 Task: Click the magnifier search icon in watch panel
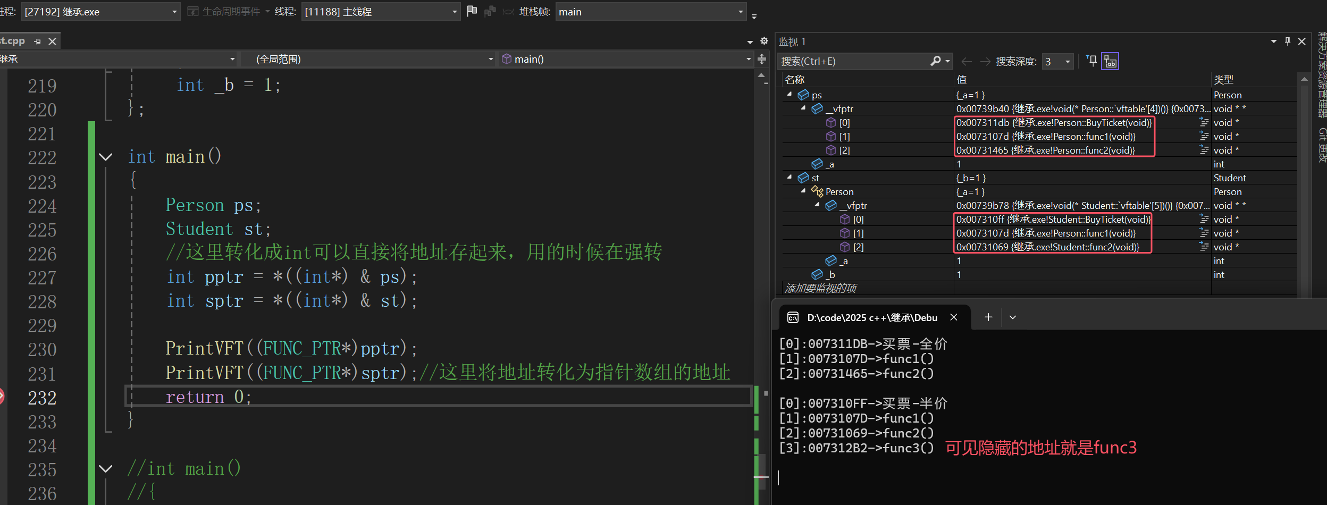tap(936, 61)
